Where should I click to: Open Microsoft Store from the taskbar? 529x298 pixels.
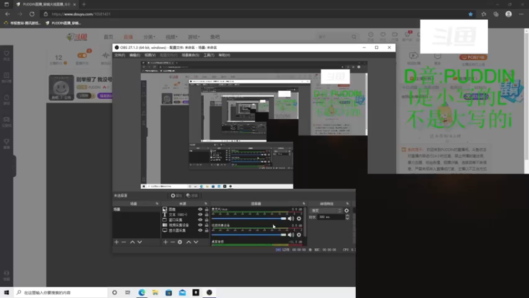169,293
